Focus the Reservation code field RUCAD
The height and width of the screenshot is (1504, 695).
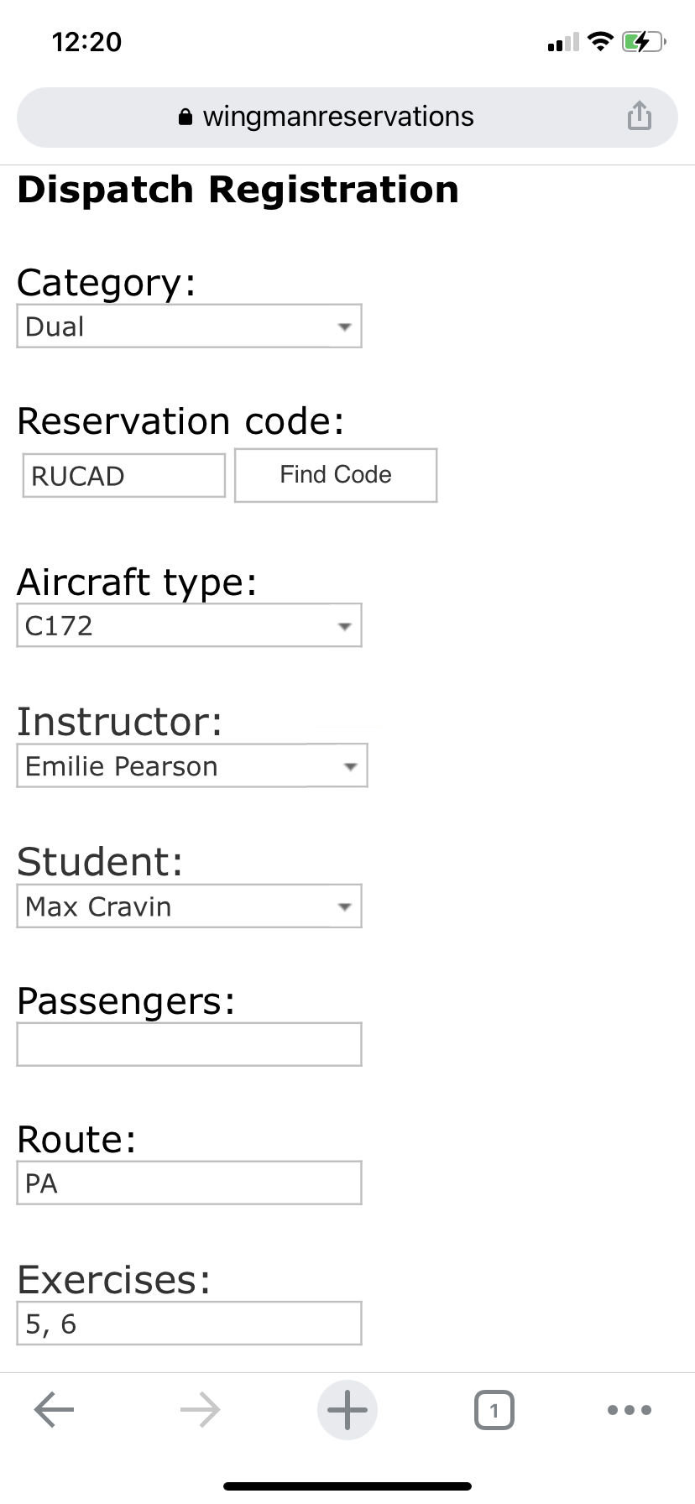[124, 476]
